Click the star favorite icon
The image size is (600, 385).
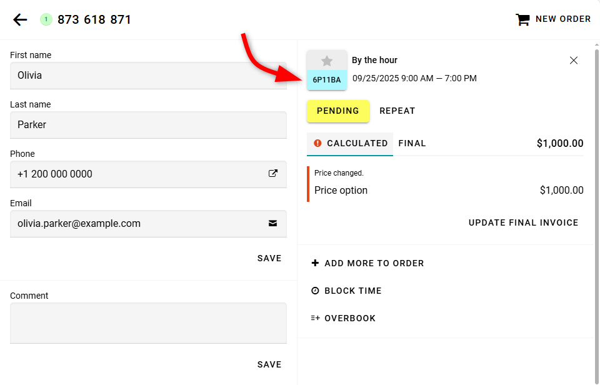[327, 61]
